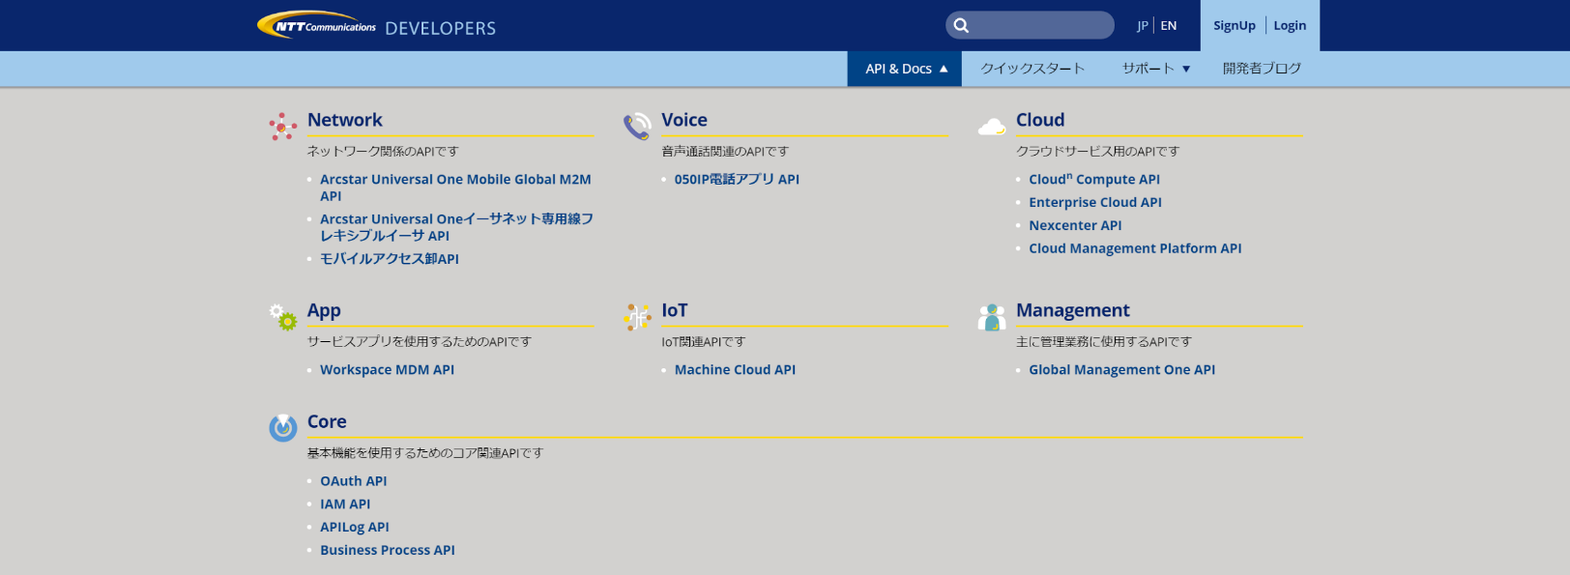Click the IoT category icon

coord(637,316)
